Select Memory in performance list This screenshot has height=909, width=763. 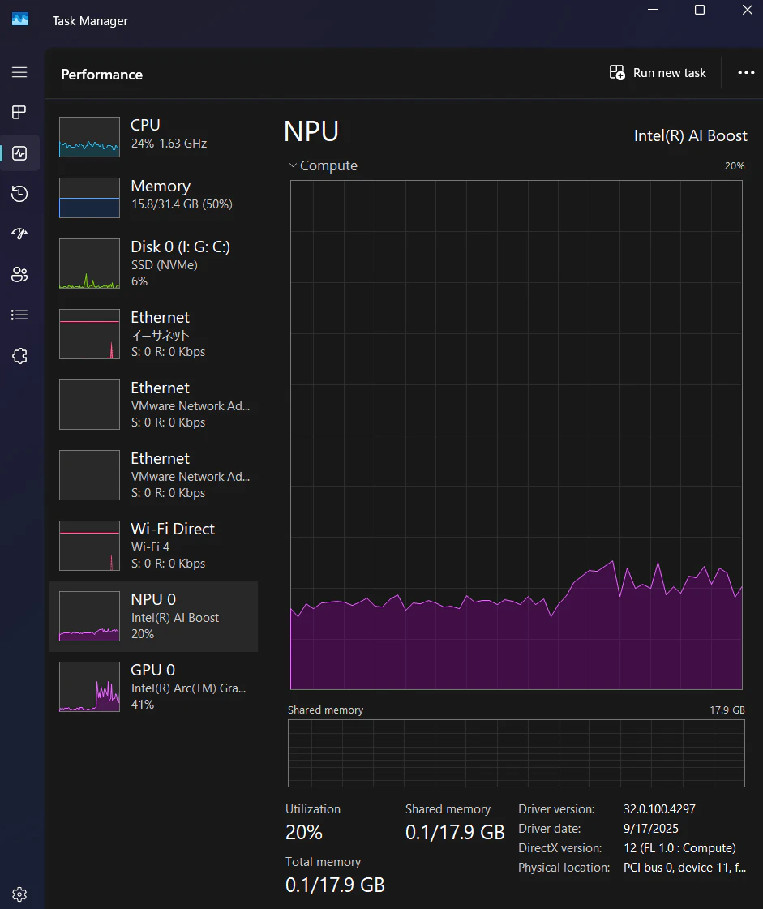coord(153,198)
